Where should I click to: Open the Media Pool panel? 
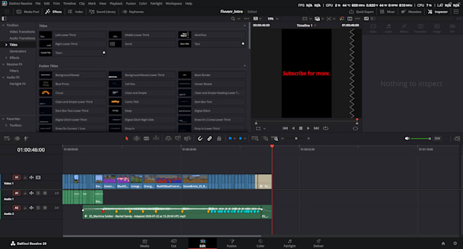click(x=28, y=12)
